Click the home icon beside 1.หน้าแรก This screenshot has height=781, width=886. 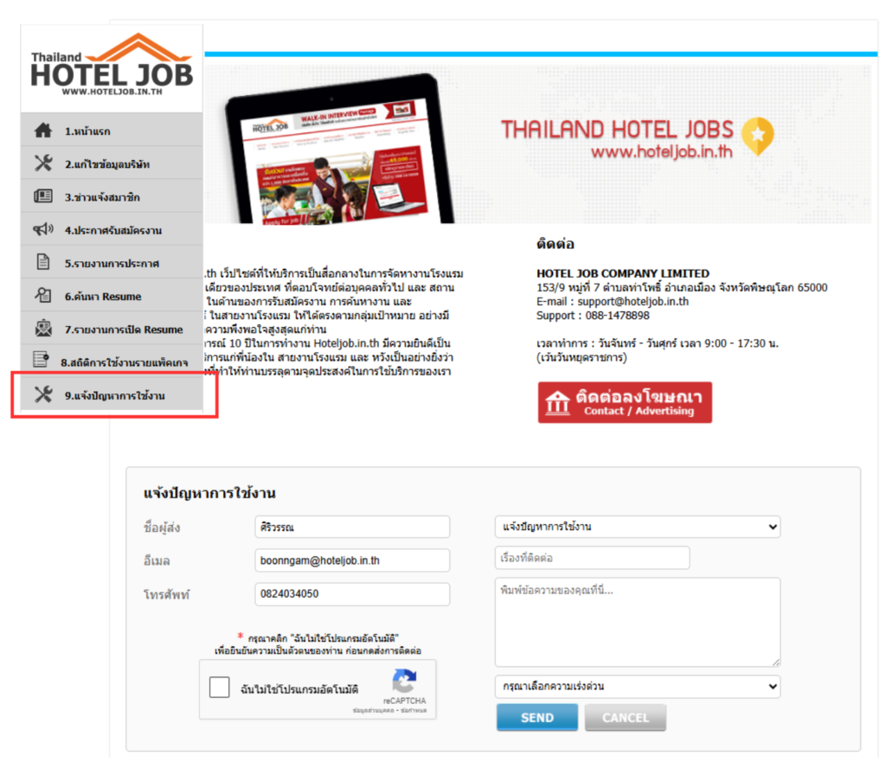point(43,131)
